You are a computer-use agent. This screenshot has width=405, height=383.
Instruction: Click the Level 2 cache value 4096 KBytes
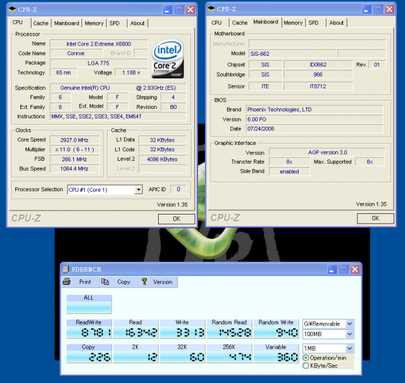(162, 159)
